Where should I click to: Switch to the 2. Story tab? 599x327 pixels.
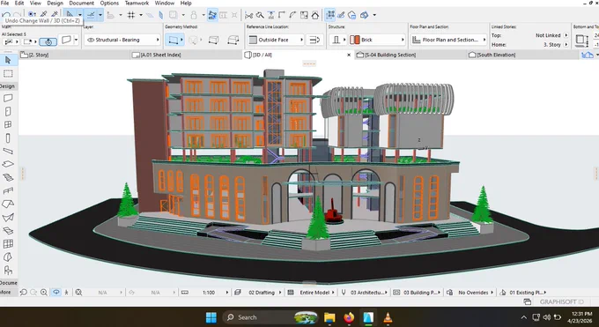[74, 55]
